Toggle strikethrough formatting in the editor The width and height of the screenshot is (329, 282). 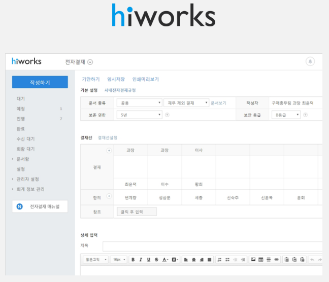[x=156, y=260]
